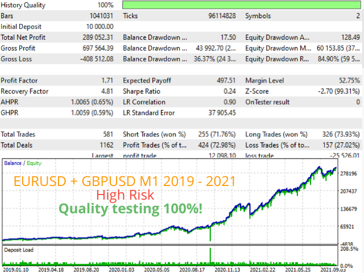The height and width of the screenshot is (273, 364).
Task: Click the Balance Drawdown value 17.50
Action: pos(228,38)
